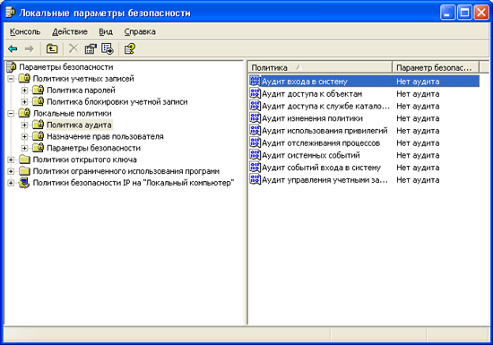Click the Политики открытого ключа folder icon
The image size is (493, 345).
point(24,160)
